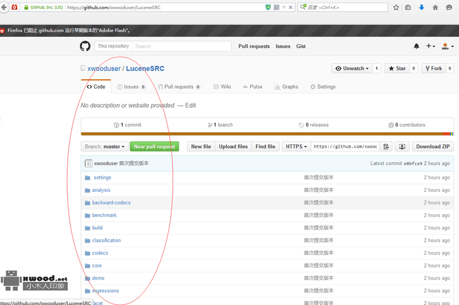
Task: Bookmark page with the star icon
Action: [396, 7]
